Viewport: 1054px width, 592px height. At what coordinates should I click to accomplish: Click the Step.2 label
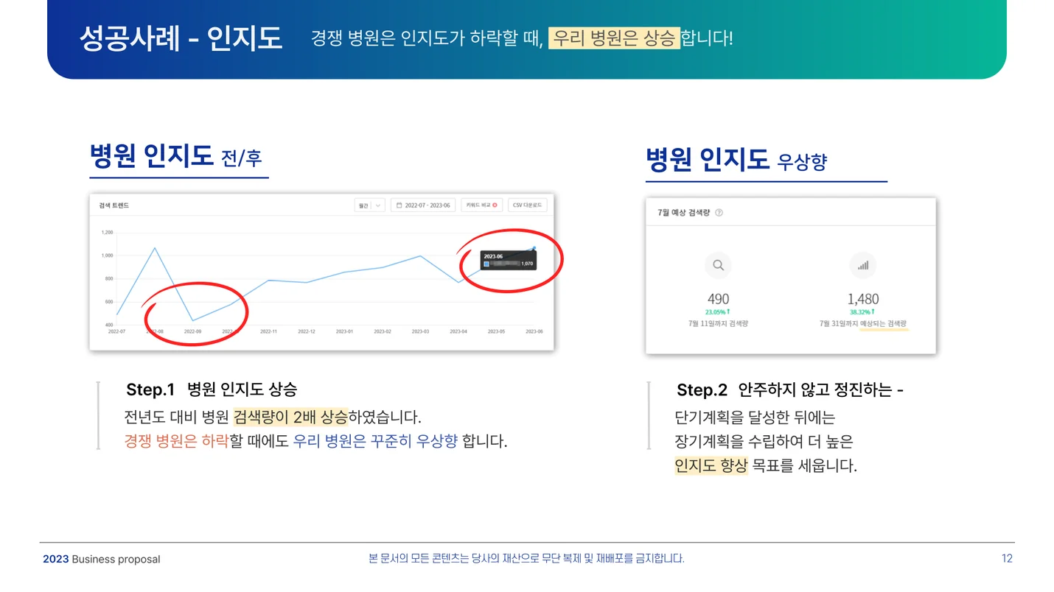click(x=702, y=390)
